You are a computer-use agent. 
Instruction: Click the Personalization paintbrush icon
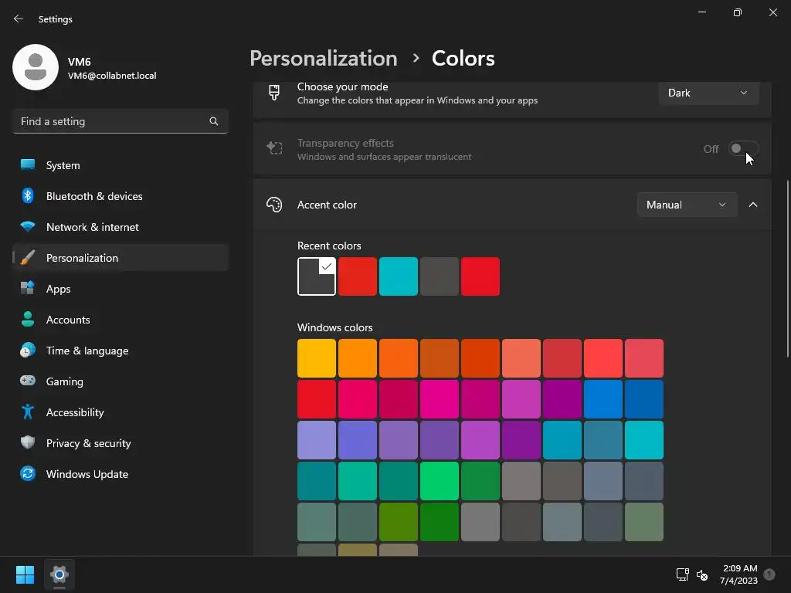click(28, 258)
